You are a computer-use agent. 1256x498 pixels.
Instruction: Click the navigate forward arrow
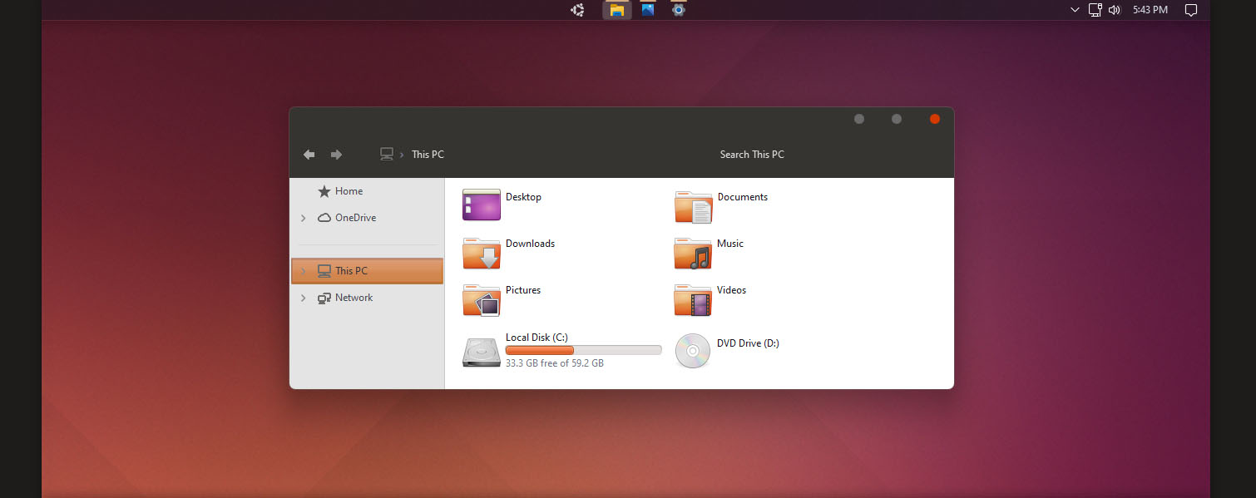coord(336,154)
